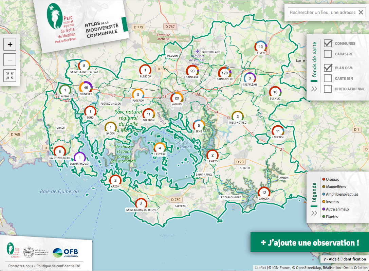This screenshot has height=271, width=369.
Task: Click the Vannes marker showing 20
Action: 177,98
